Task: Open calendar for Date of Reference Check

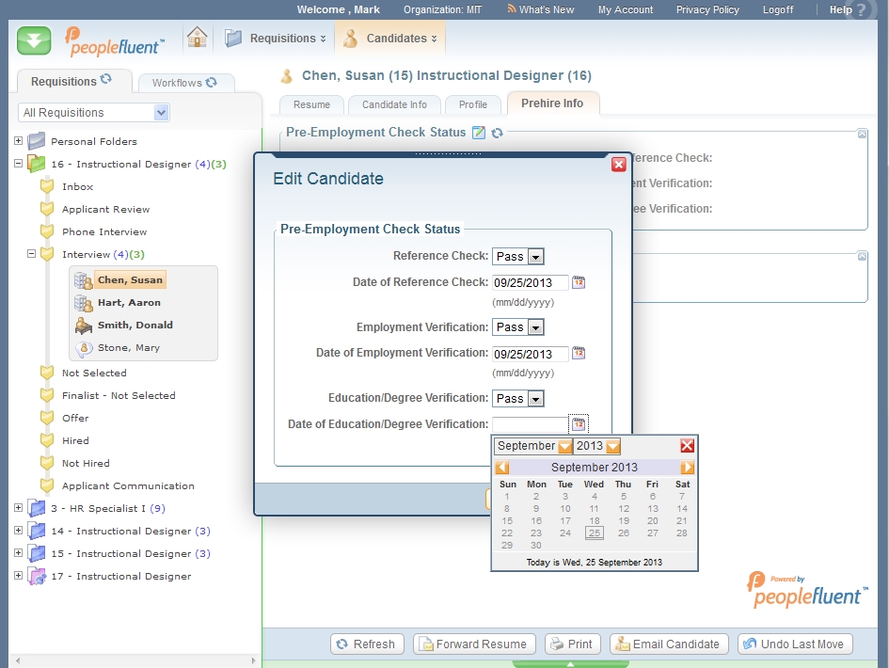Action: click(579, 282)
